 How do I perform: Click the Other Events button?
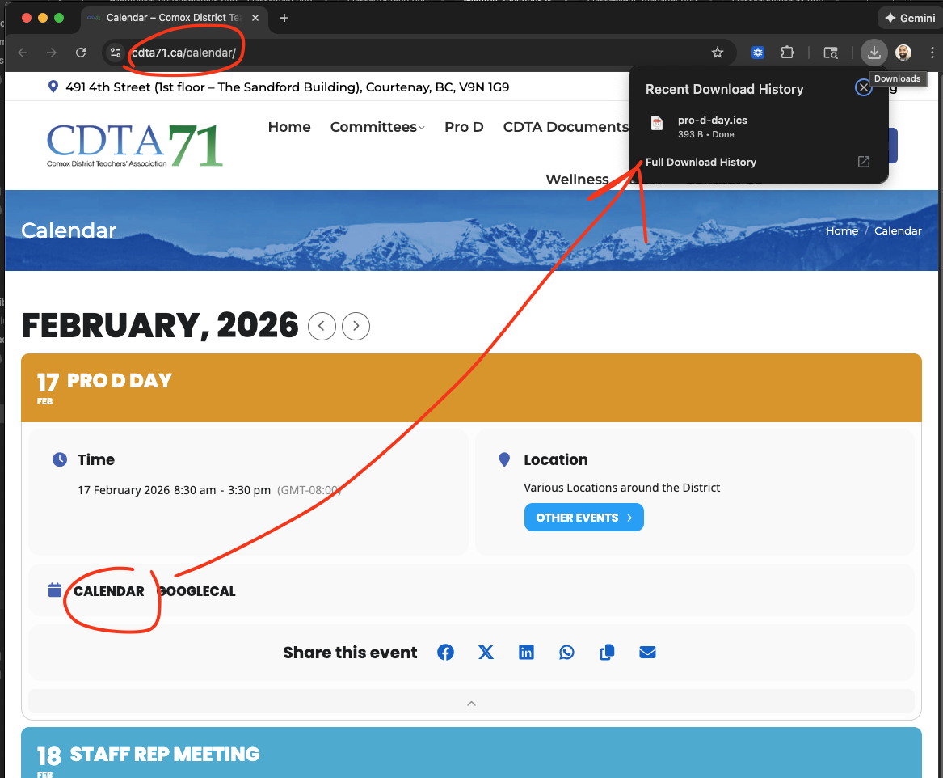pyautogui.click(x=583, y=518)
